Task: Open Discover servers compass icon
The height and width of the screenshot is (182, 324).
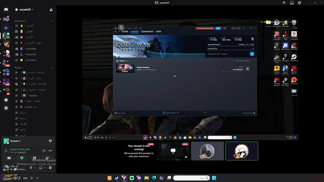Action: (6, 108)
